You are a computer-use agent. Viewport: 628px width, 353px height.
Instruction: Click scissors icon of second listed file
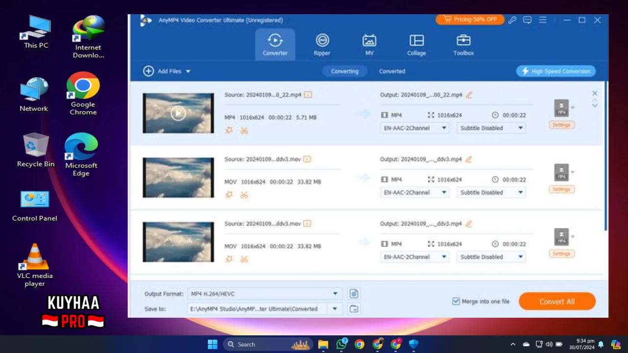(244, 195)
